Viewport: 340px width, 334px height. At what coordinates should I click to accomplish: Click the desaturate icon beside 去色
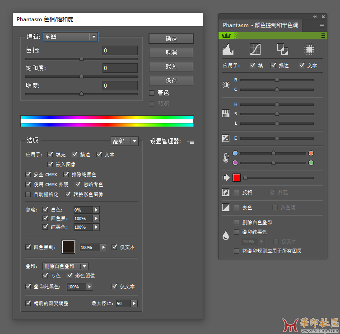(226, 207)
